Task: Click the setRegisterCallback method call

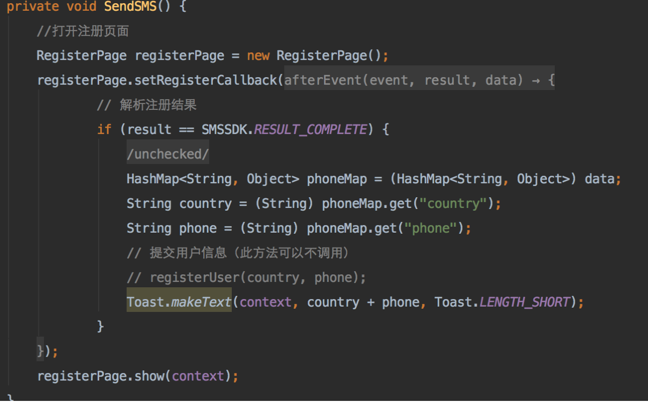Action: pos(205,80)
